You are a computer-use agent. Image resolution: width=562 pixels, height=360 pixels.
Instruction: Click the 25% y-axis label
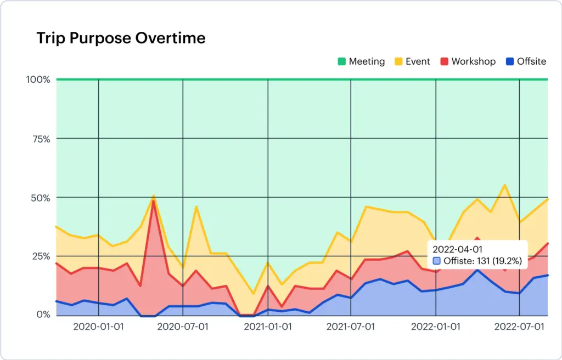pyautogui.click(x=40, y=256)
